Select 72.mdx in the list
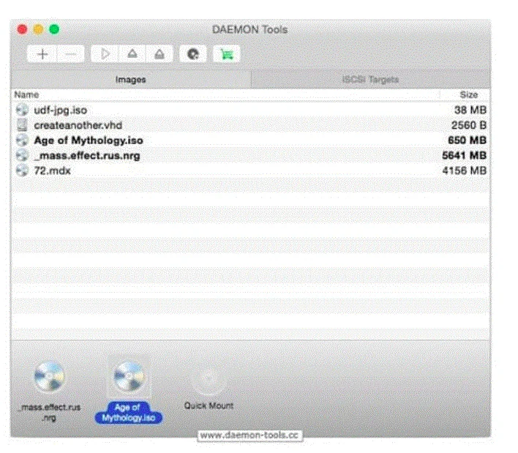The image size is (518, 453). 250,171
